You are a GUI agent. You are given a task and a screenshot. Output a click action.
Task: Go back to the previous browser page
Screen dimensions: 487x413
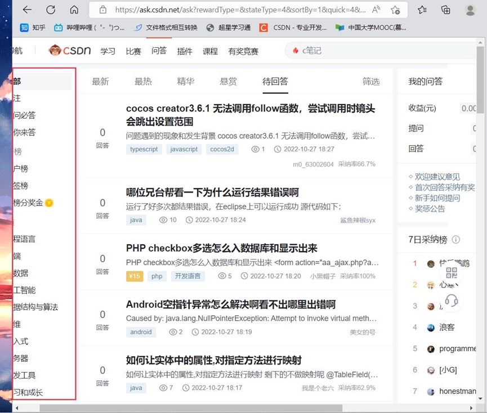click(28, 10)
